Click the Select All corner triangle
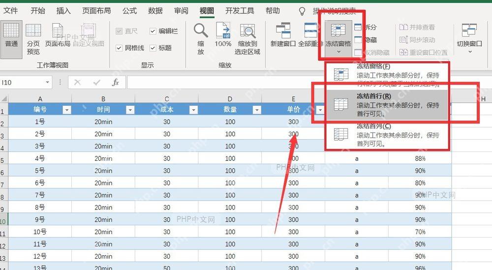Image resolution: width=492 pixels, height=270 pixels. 4,99
